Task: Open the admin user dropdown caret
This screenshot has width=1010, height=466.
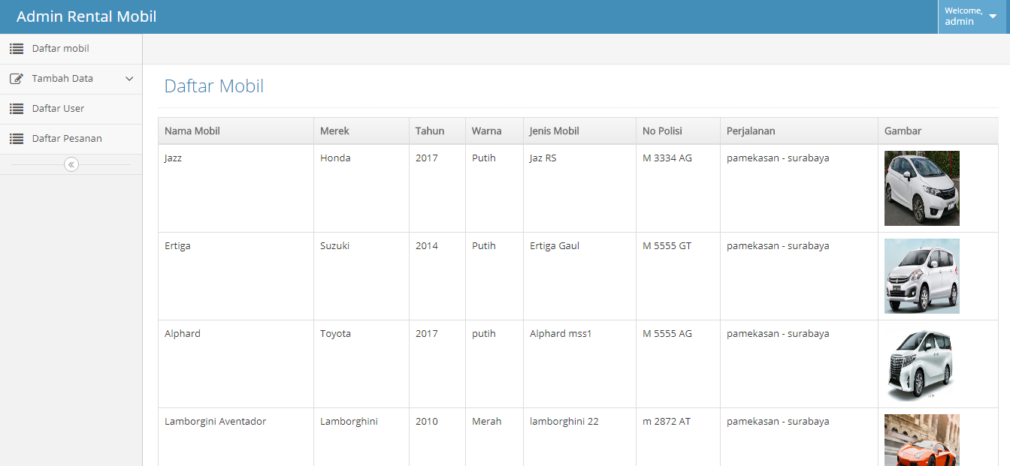Action: (993, 17)
